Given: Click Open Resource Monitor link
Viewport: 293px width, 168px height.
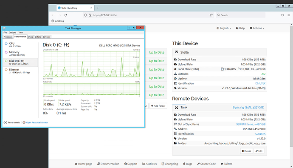Looking at the screenshot, I should click(37, 122).
